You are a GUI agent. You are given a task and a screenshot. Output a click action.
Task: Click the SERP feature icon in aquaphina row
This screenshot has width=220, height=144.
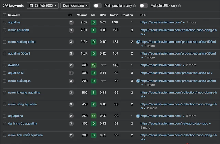[x=138, y=116]
